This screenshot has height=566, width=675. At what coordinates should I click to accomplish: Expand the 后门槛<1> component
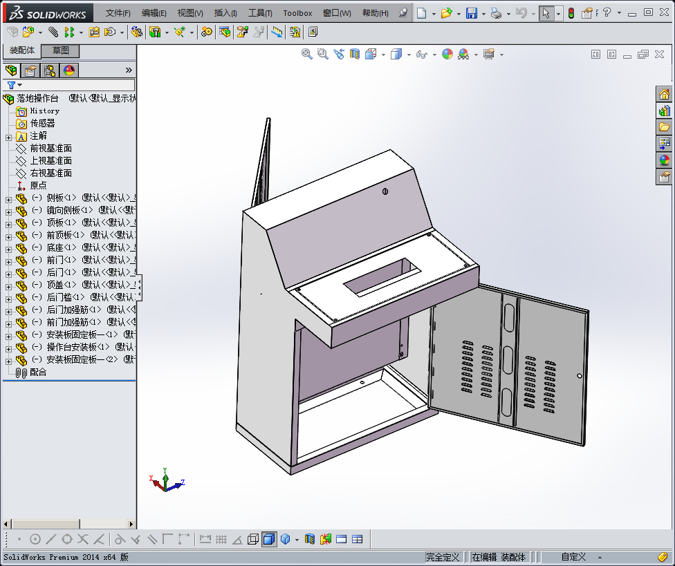click(8, 299)
